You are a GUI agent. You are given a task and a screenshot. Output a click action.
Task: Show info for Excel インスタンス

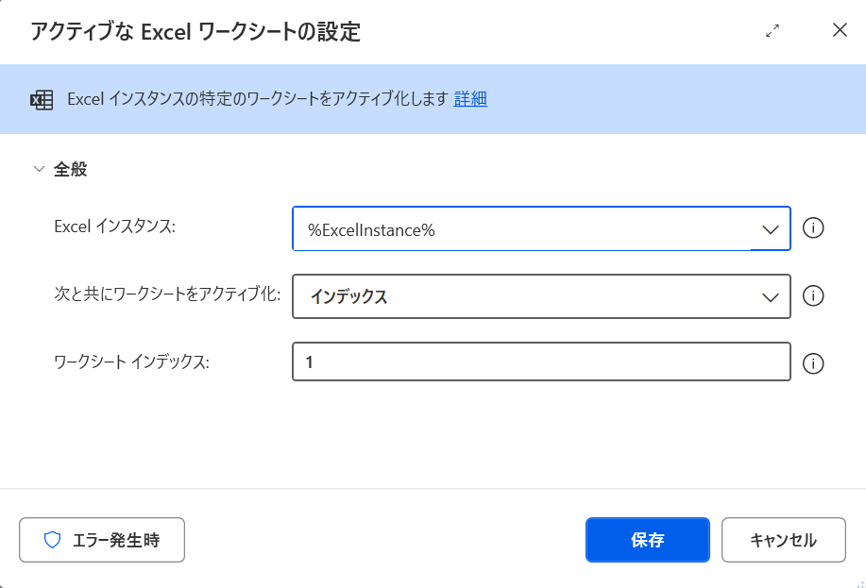(813, 227)
